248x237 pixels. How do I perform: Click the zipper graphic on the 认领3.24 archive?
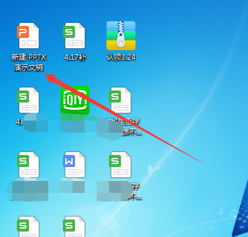pyautogui.click(x=121, y=34)
